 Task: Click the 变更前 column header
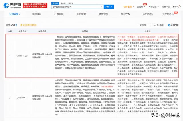[85, 31]
